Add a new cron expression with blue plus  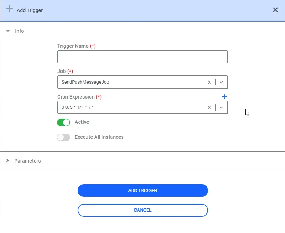[x=224, y=97]
